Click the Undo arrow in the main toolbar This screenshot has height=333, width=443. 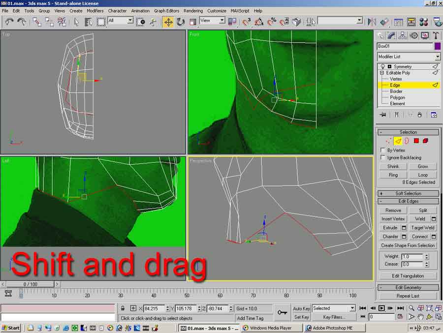pyautogui.click(x=10, y=22)
